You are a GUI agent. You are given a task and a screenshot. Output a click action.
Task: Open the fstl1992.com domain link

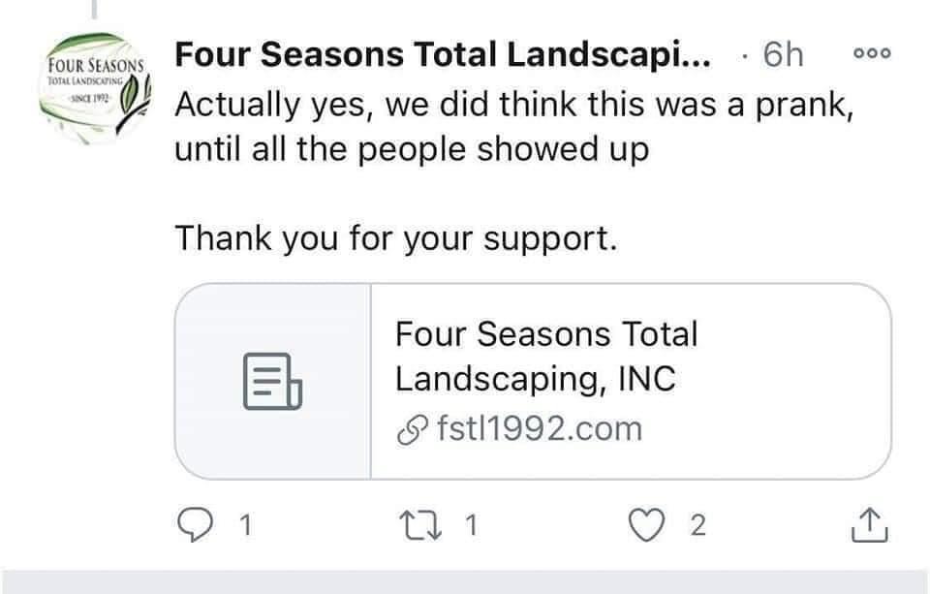click(539, 428)
